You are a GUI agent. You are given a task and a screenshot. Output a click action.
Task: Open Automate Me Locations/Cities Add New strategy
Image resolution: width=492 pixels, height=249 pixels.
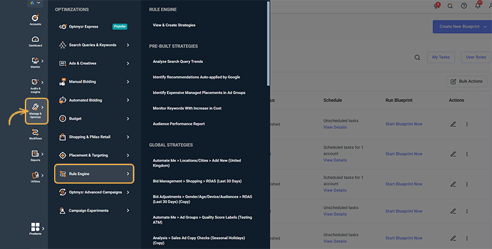pyautogui.click(x=197, y=163)
